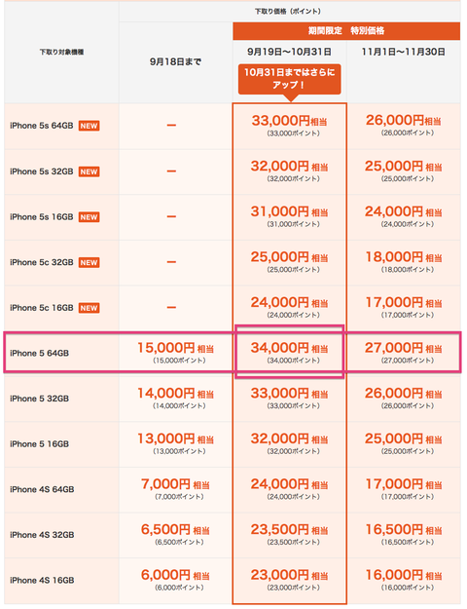The image size is (467, 609).
Task: Click the NEW badge beside iPhone 5c 16GB
Action: click(x=89, y=308)
